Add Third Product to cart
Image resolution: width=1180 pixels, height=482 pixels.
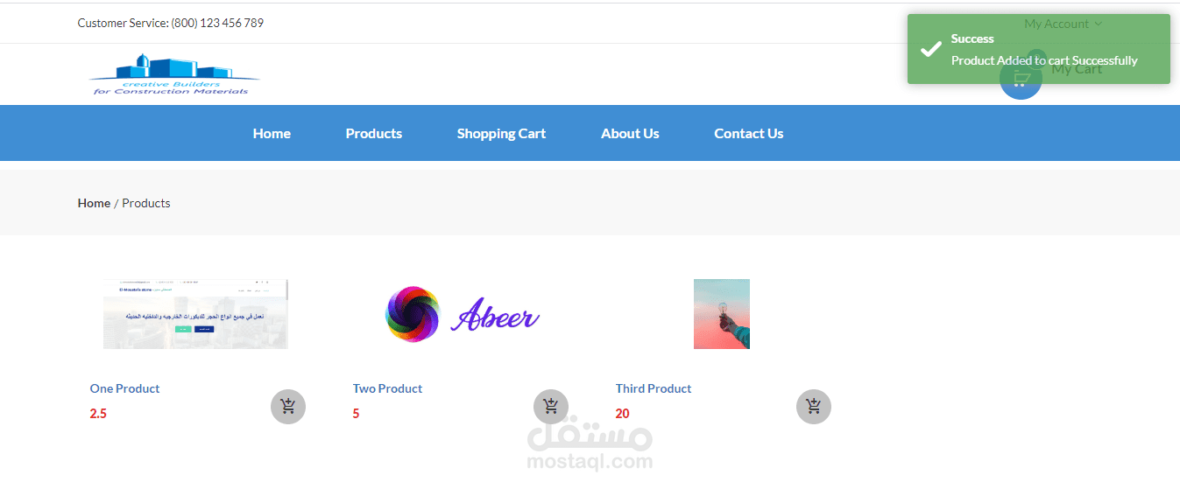814,407
